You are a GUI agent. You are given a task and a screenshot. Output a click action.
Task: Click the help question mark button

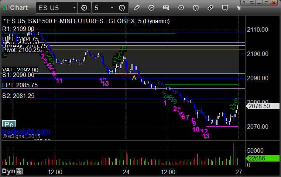[244, 3]
